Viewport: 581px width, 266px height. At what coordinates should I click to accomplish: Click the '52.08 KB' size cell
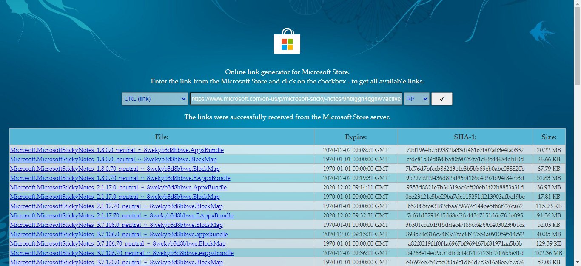coord(549,262)
